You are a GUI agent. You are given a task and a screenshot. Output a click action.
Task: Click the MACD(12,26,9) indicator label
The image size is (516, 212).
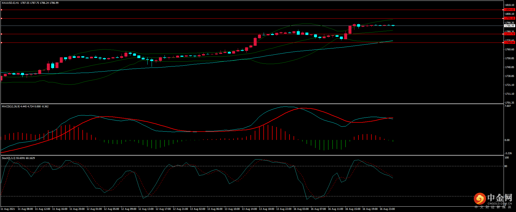(11, 107)
